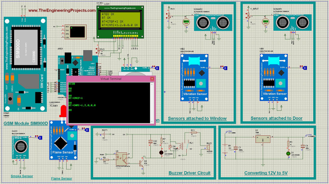Toggle logic state beside GAS1 smoke sensor
Screen dimensions: 329x184
39,138
